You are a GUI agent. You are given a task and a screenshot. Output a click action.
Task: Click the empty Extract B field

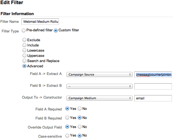pos(153,86)
